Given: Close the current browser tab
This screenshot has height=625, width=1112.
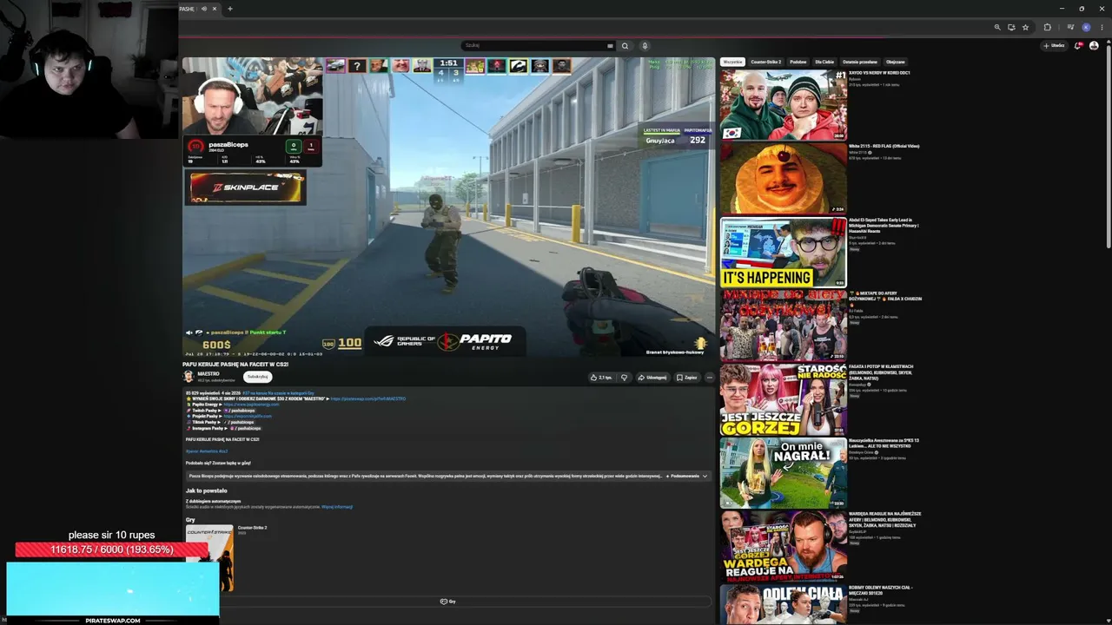Looking at the screenshot, I should 215,9.
